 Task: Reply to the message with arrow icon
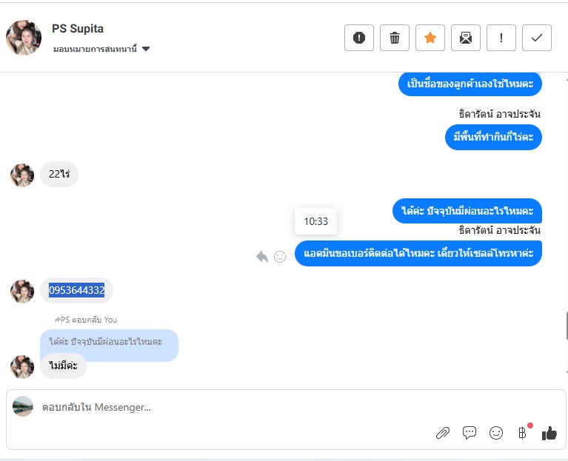[262, 257]
